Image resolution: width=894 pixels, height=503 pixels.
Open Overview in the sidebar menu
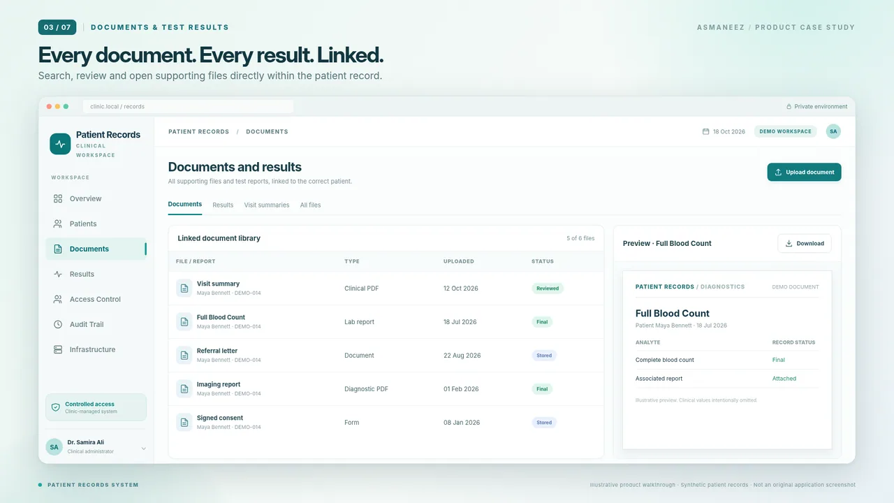(x=96, y=198)
